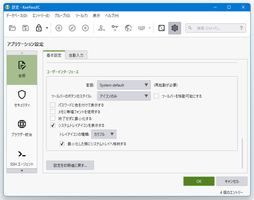
Task: Close the KeePassXC settings window
Action: click(243, 7)
